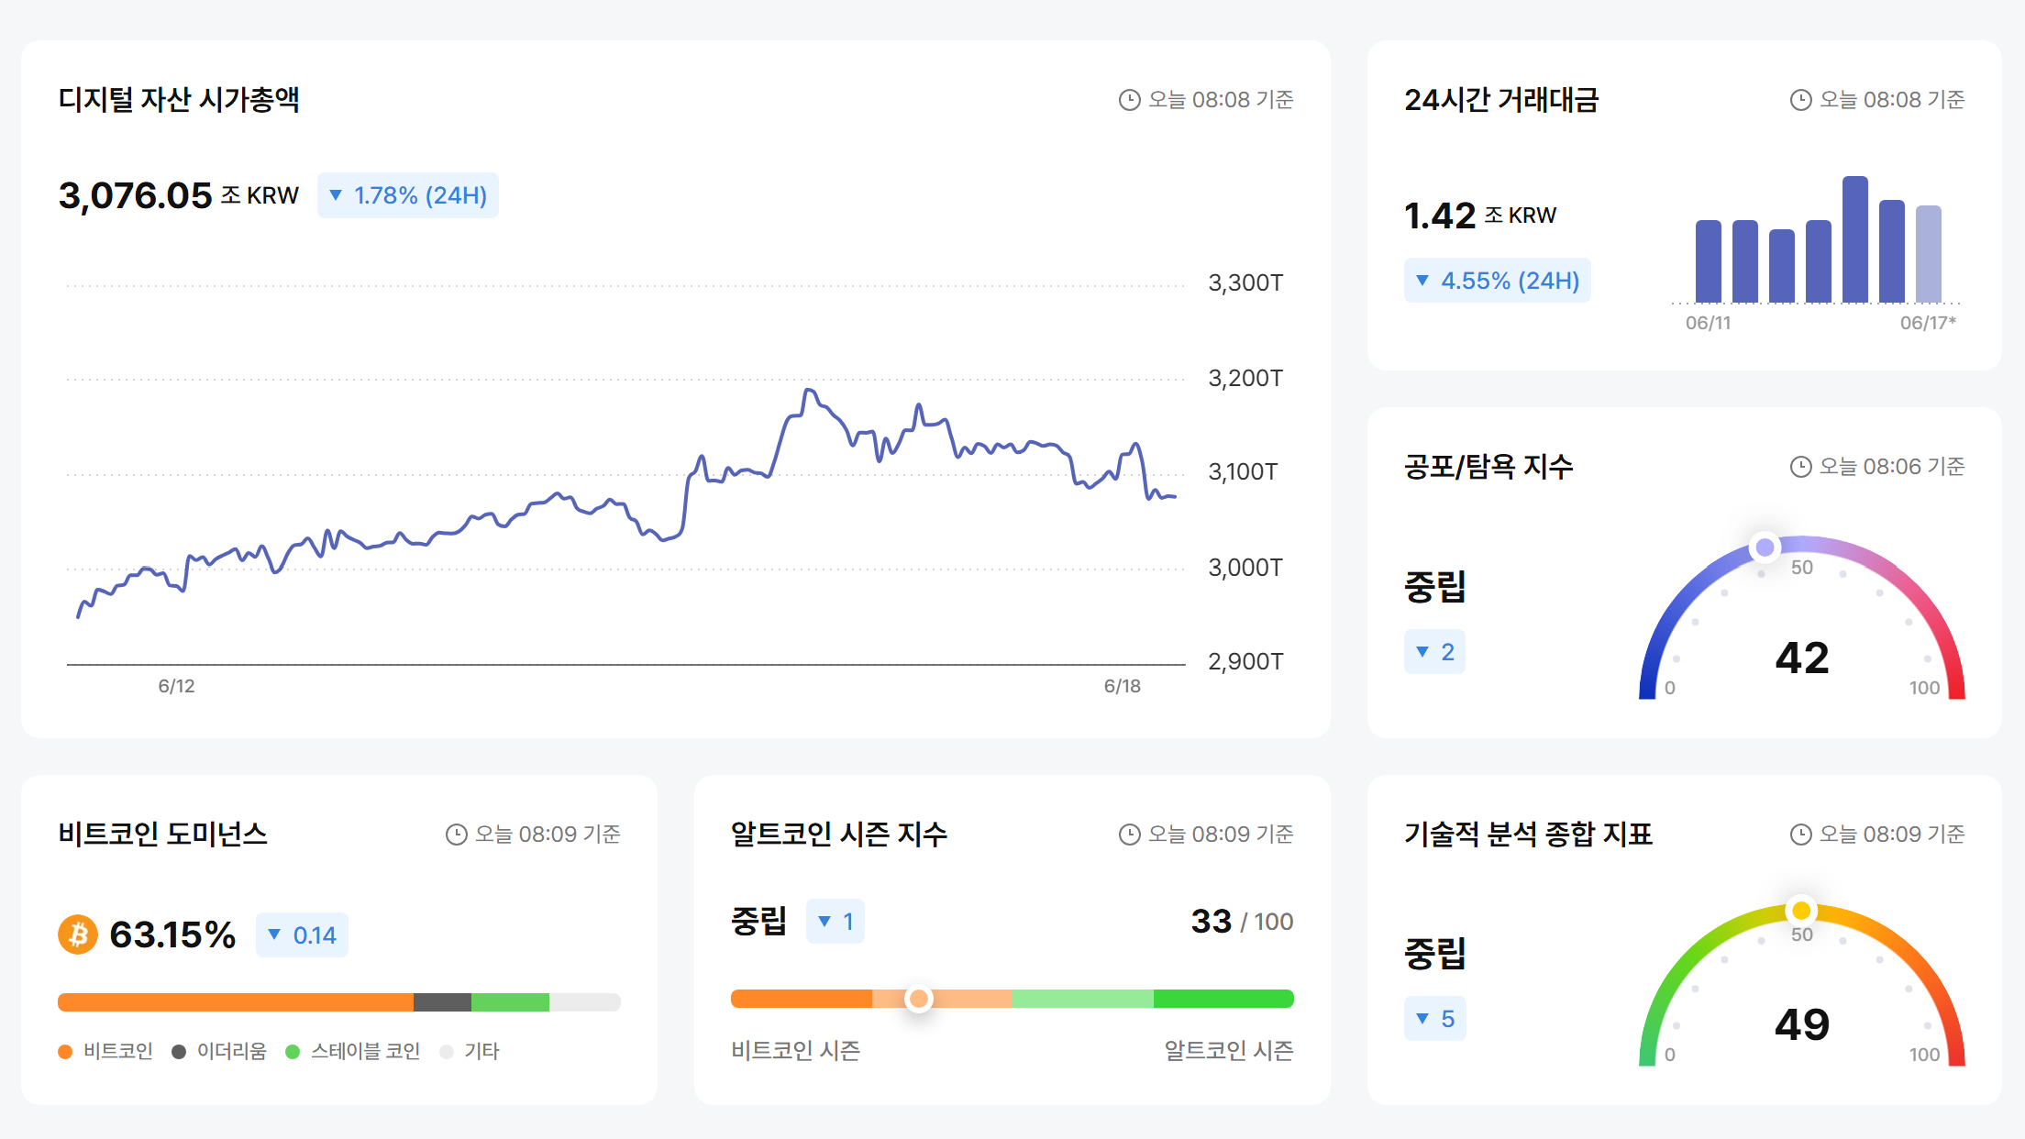The height and width of the screenshot is (1139, 2025).
Task: Click the 63.15% dominance value
Action: [x=172, y=934]
